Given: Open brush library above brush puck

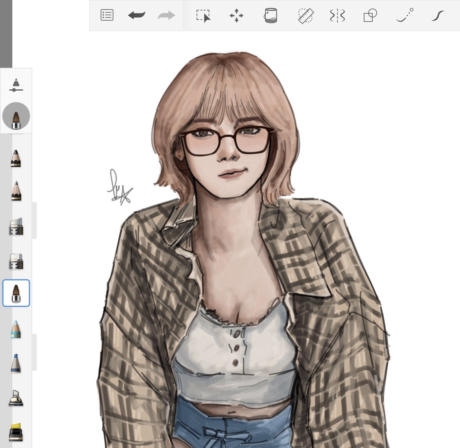Looking at the screenshot, I should [x=16, y=85].
